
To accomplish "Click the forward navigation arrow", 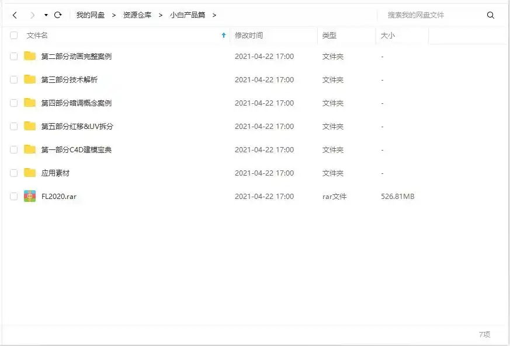I will coord(33,15).
